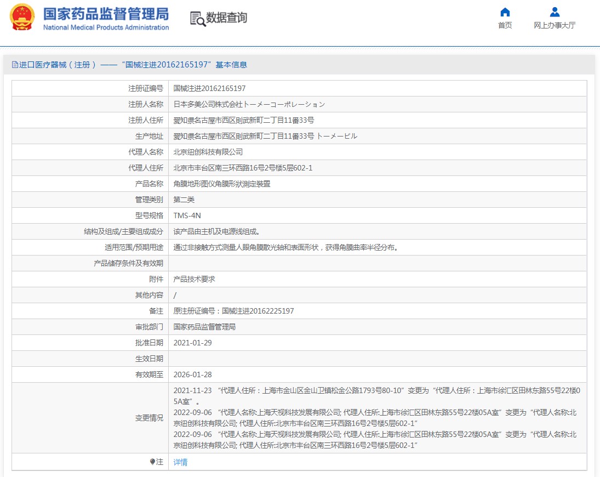
Task: Click 结构及组成/主要组成成分 label
Action: tap(124, 231)
